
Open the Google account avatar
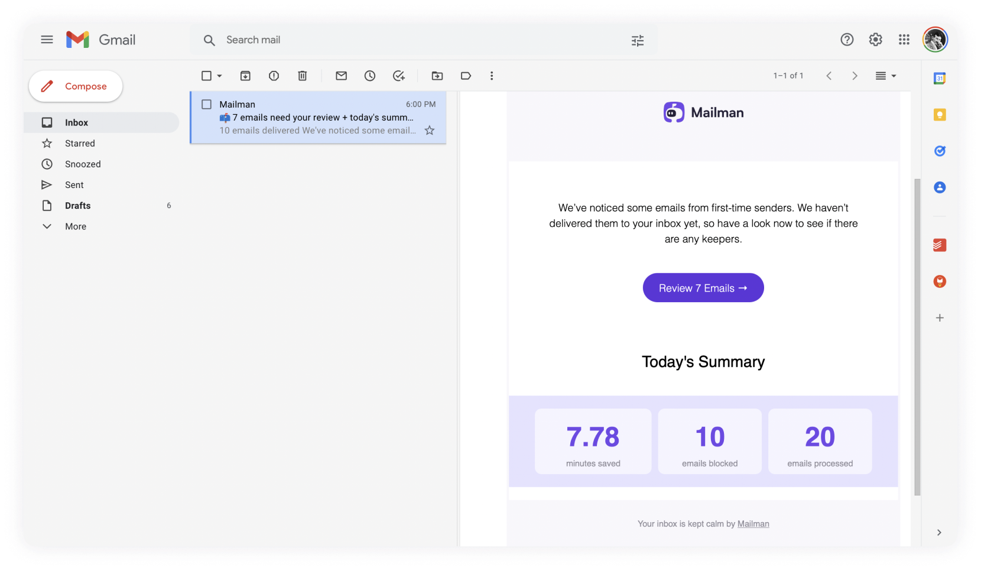[935, 40]
